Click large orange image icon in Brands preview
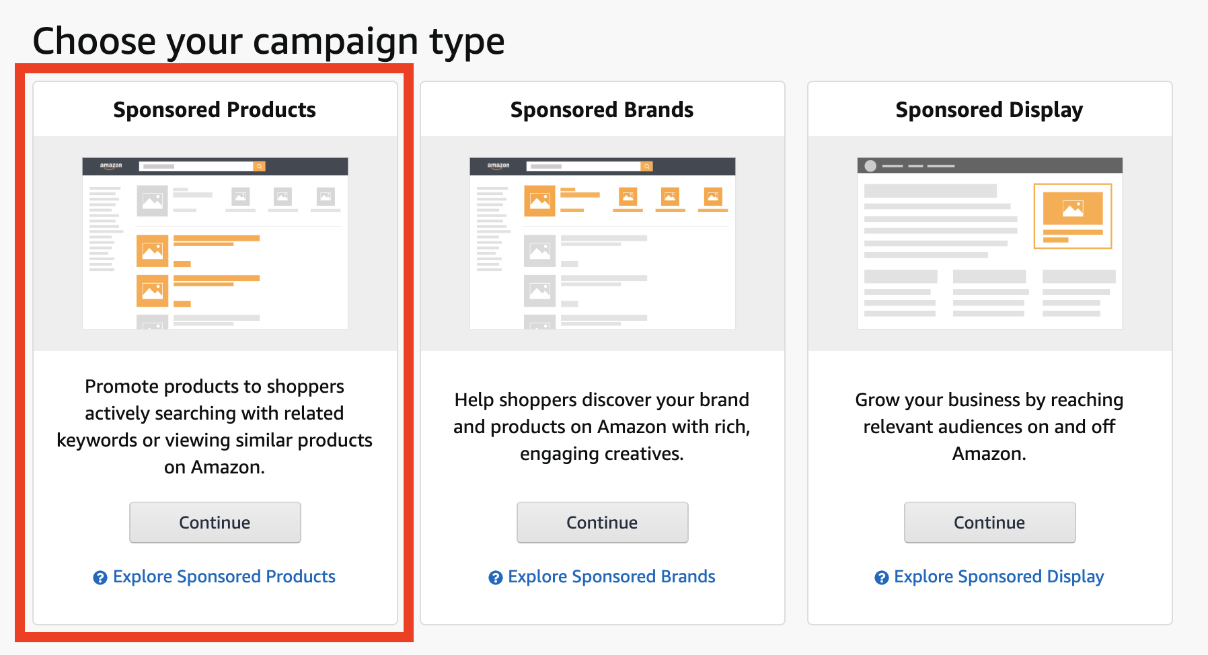Viewport: 1208px width, 655px height. (539, 200)
